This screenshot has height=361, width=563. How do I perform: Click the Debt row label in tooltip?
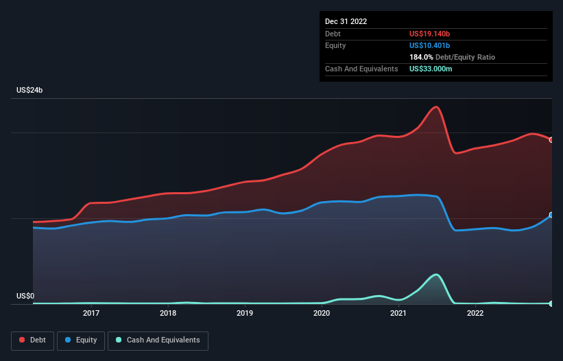point(333,34)
